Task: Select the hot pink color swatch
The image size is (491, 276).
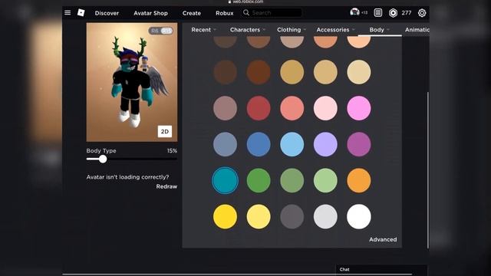Action: (359, 108)
